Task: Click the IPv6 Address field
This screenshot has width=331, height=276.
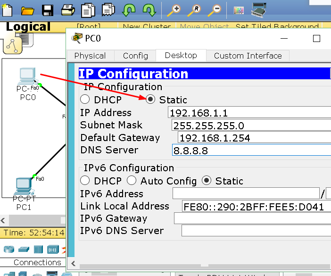Action: [246, 193]
